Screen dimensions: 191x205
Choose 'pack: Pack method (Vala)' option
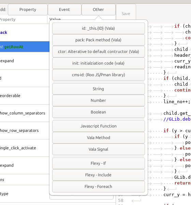(99, 40)
